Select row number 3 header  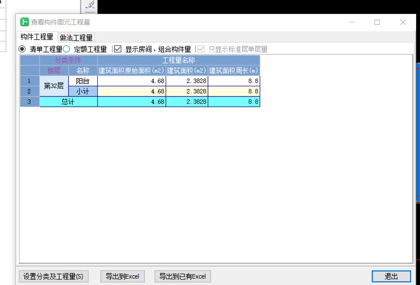29,101
